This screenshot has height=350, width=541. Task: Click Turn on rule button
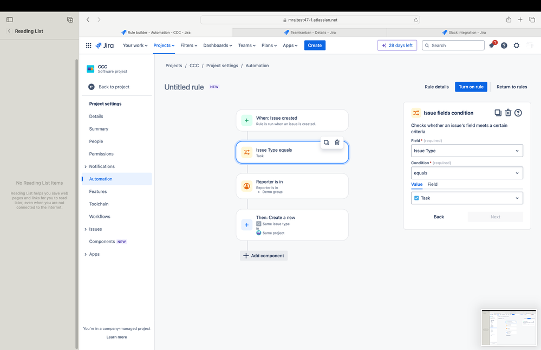click(471, 87)
